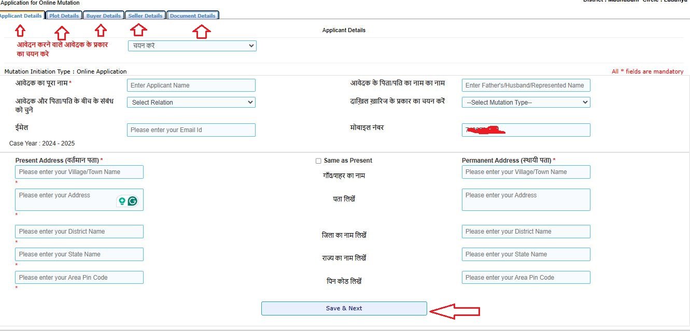Click the green Grammarly icon in address box
Image resolution: width=690 pixels, height=331 pixels.
coord(133,201)
